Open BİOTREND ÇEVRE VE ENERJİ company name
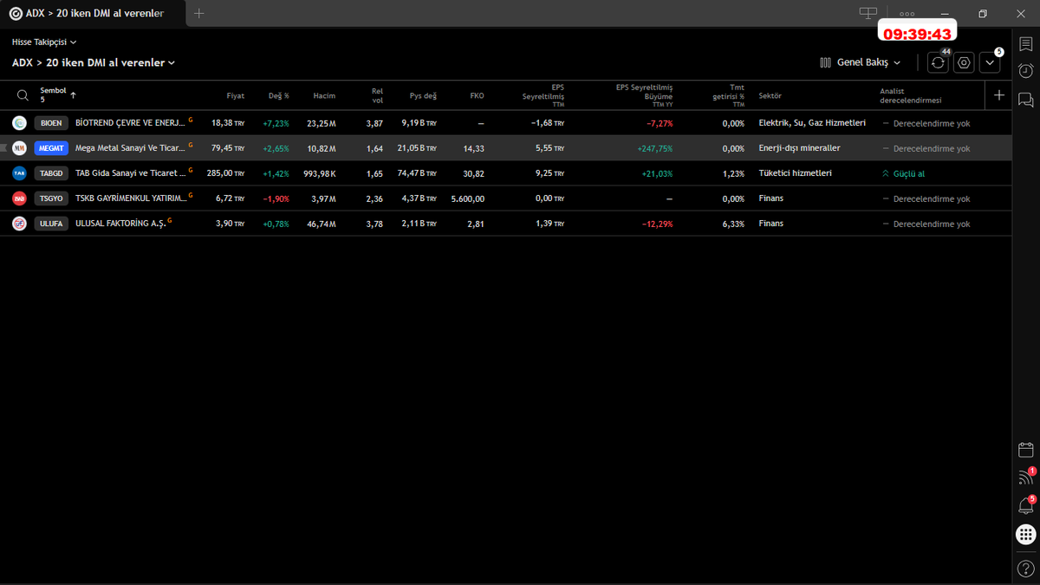 point(130,123)
